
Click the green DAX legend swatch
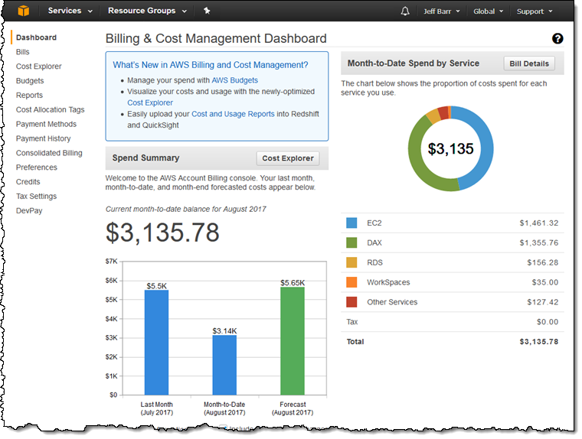(351, 242)
